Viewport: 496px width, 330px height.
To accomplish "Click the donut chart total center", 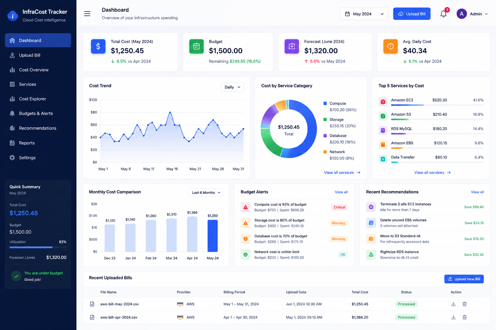I will coord(289,130).
